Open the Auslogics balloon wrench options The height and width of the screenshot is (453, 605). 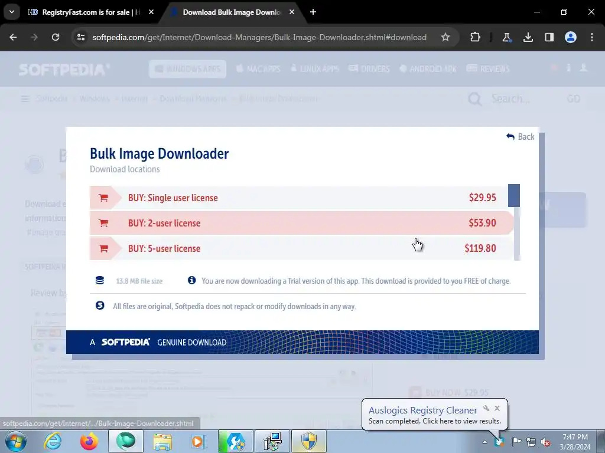486,408
